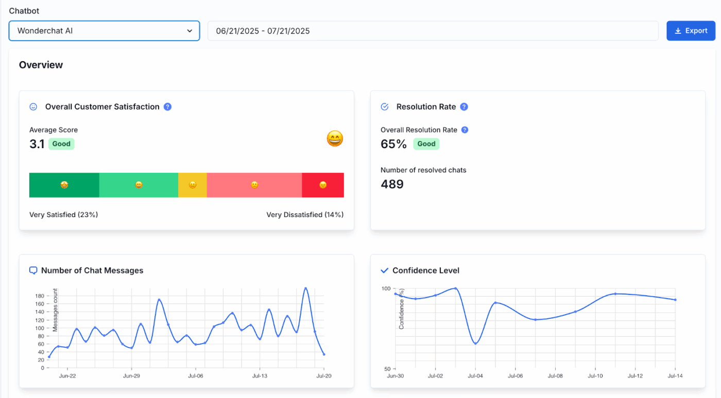This screenshot has width=721, height=398.
Task: Open the Wonderchat AI chatbot dropdown
Action: point(104,31)
